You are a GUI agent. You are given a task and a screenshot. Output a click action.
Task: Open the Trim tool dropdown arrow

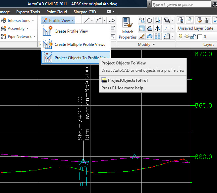point(173,29)
